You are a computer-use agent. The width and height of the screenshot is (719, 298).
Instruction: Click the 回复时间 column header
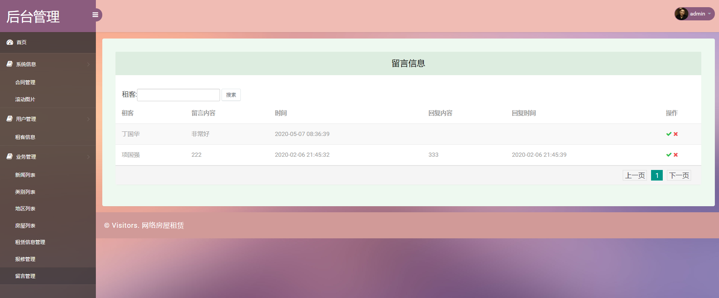(524, 113)
